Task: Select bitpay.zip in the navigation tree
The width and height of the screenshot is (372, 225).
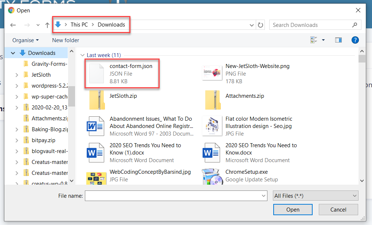Action: click(43, 140)
